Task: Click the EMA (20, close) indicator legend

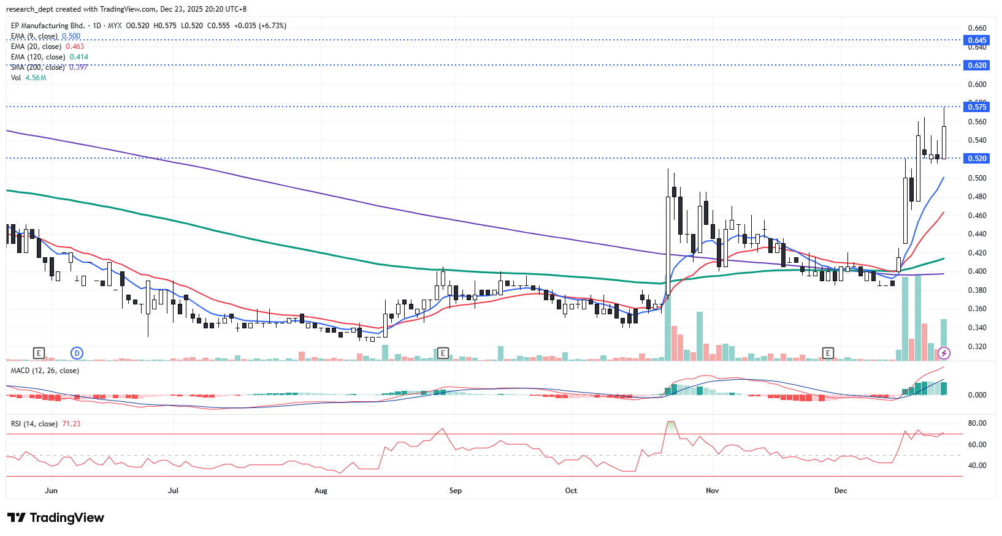Action: click(36, 47)
